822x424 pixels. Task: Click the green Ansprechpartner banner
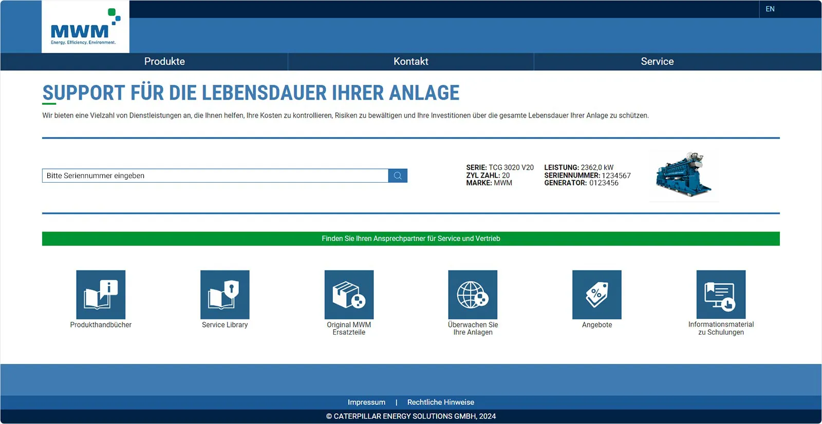pyautogui.click(x=411, y=239)
